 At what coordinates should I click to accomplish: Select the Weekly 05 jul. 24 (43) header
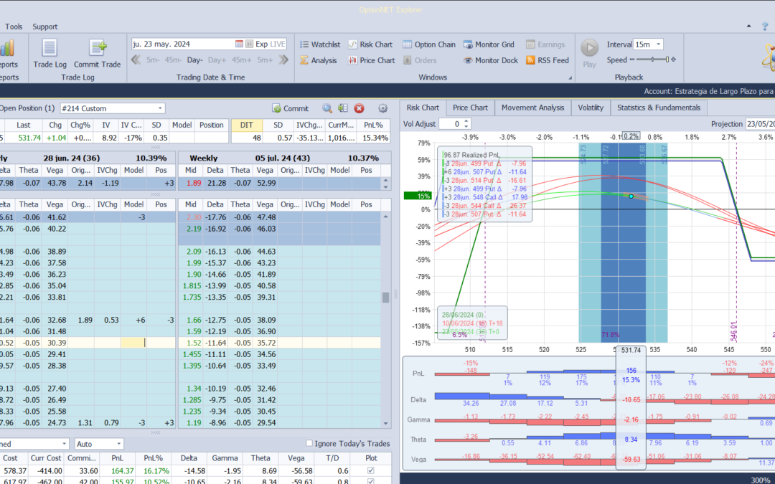coord(284,158)
